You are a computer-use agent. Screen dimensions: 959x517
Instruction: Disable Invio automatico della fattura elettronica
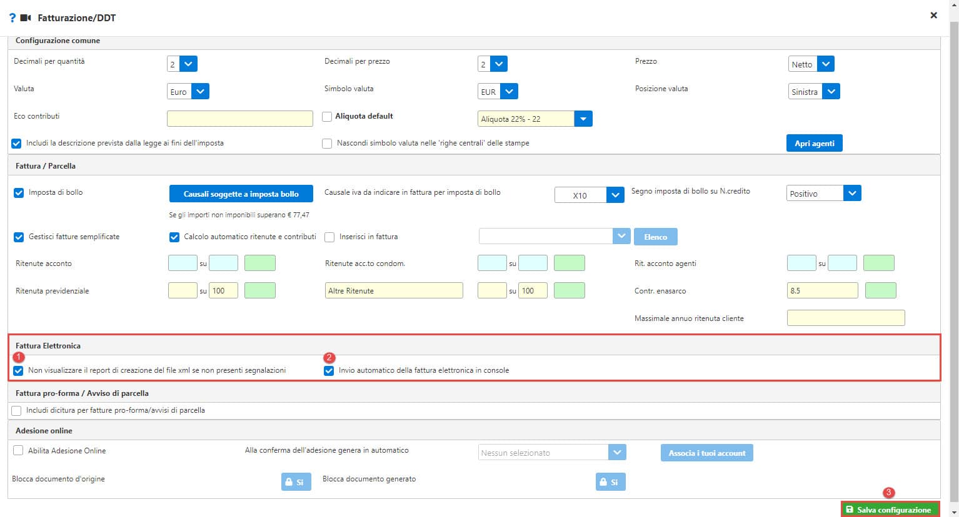pyautogui.click(x=329, y=371)
